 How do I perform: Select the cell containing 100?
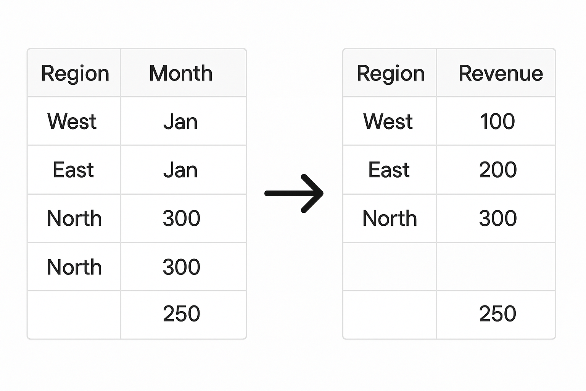(x=497, y=121)
